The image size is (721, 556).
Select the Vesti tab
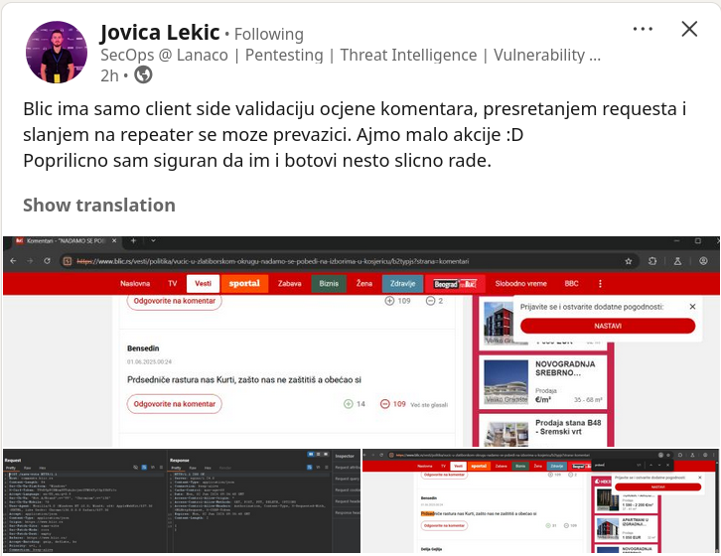pyautogui.click(x=203, y=284)
